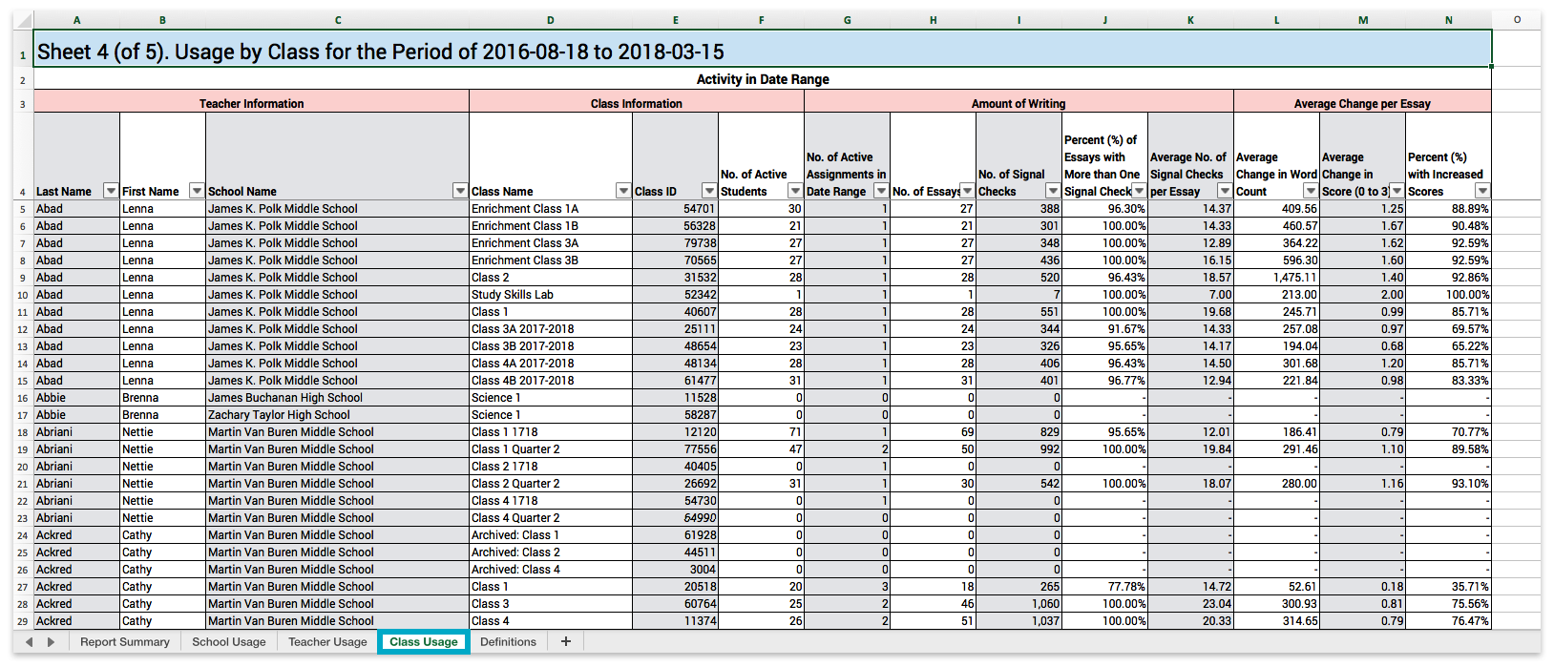The image size is (1554, 667).
Task: Open the No. of Signal Checks filter
Action: (x=1053, y=191)
